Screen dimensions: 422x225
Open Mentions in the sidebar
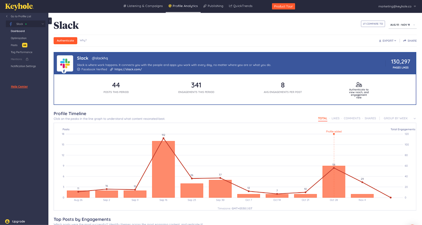16,59
